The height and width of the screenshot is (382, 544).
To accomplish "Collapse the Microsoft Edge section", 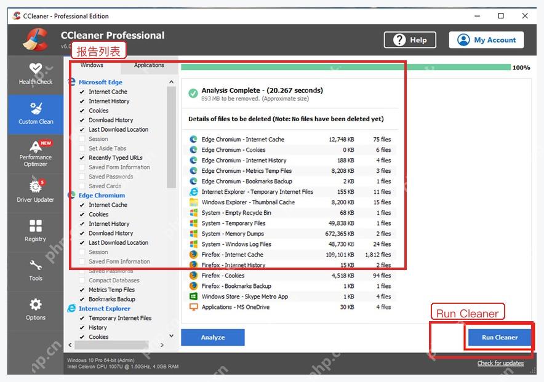I will tap(100, 82).
